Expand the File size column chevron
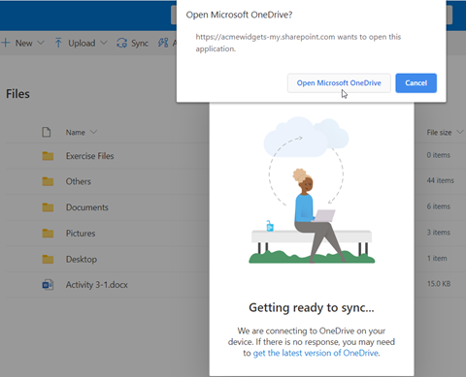The height and width of the screenshot is (377, 466). point(459,132)
